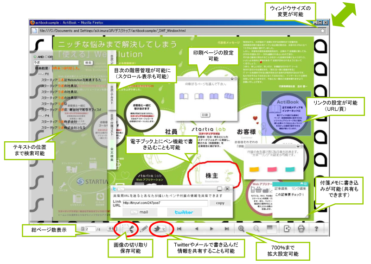Minimize the share URL dialog

click(219, 189)
